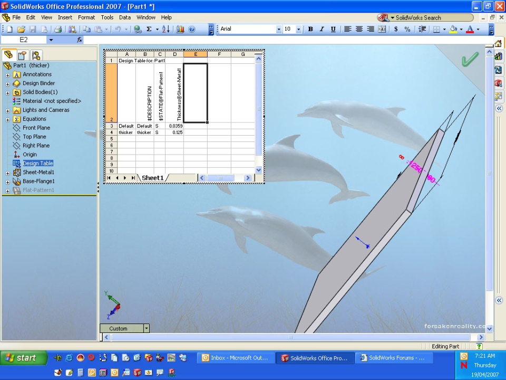Open the Custom view dropdown
This screenshot has width=506, height=380.
147,328
